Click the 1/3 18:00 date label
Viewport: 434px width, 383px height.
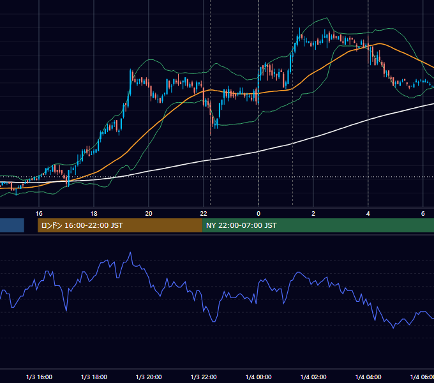point(94,377)
